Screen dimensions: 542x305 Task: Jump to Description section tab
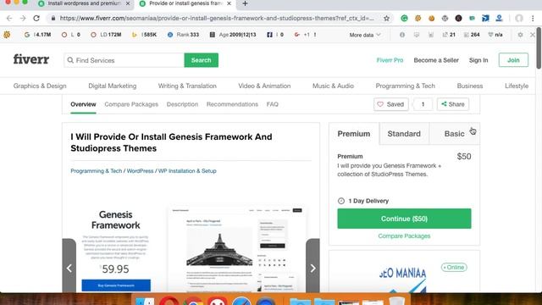183,104
